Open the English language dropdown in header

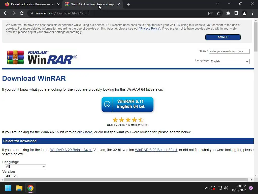(x=229, y=61)
